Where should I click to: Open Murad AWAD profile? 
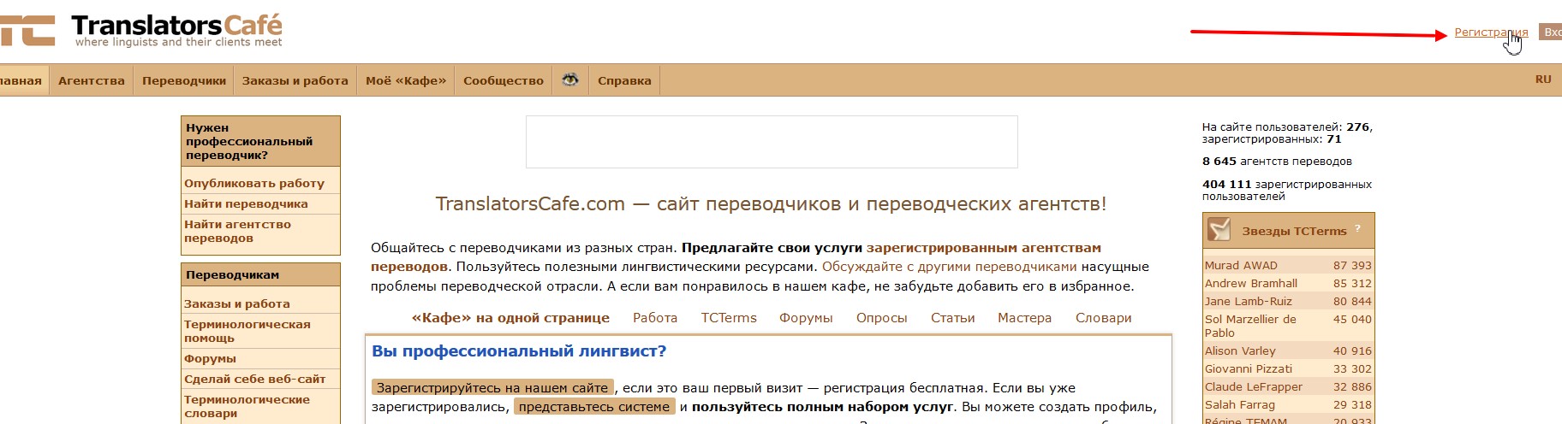(x=1241, y=265)
